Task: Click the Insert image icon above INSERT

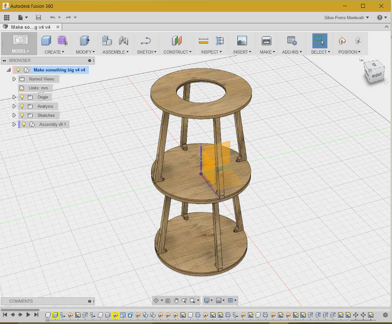Action: pyautogui.click(x=242, y=41)
